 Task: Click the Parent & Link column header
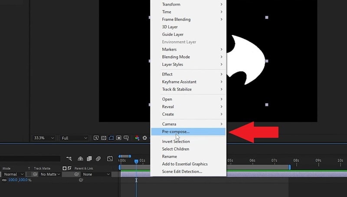(84, 168)
